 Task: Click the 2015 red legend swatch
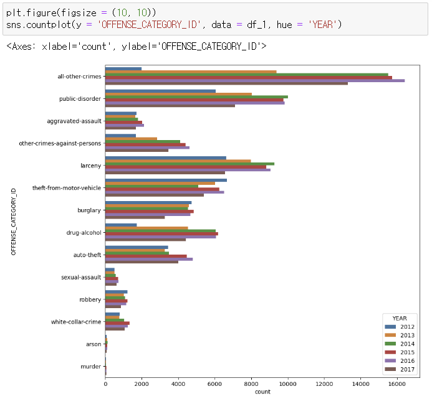[x=390, y=352]
